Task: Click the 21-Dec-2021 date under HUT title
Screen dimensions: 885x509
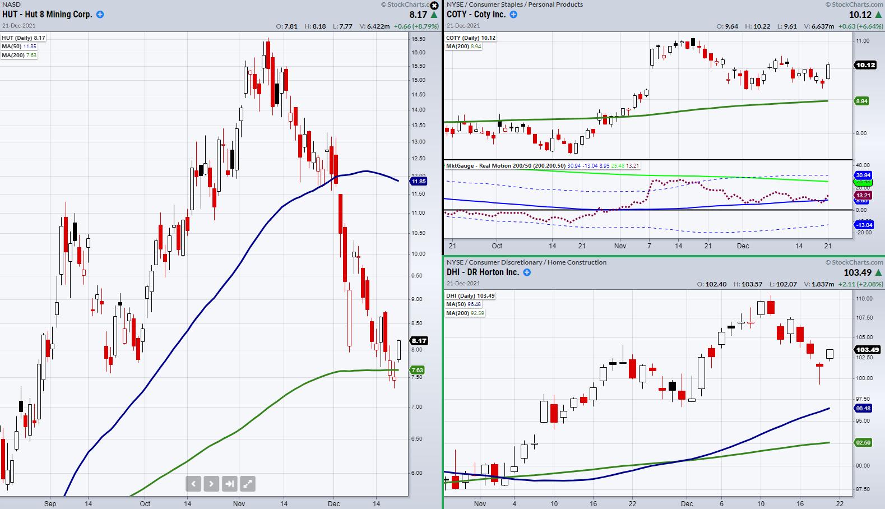Action: [x=18, y=26]
